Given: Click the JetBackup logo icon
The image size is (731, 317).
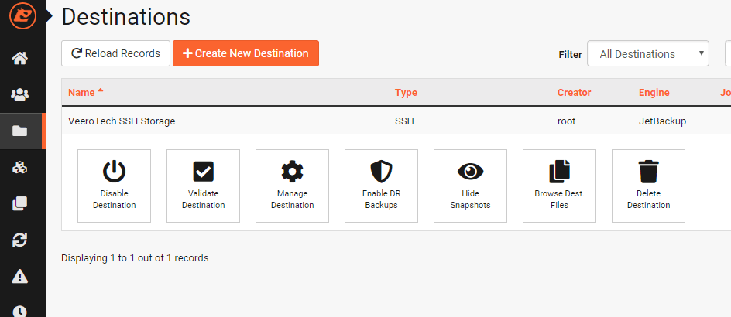Looking at the screenshot, I should tap(22, 17).
